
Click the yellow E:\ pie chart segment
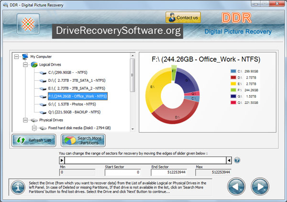(155, 88)
